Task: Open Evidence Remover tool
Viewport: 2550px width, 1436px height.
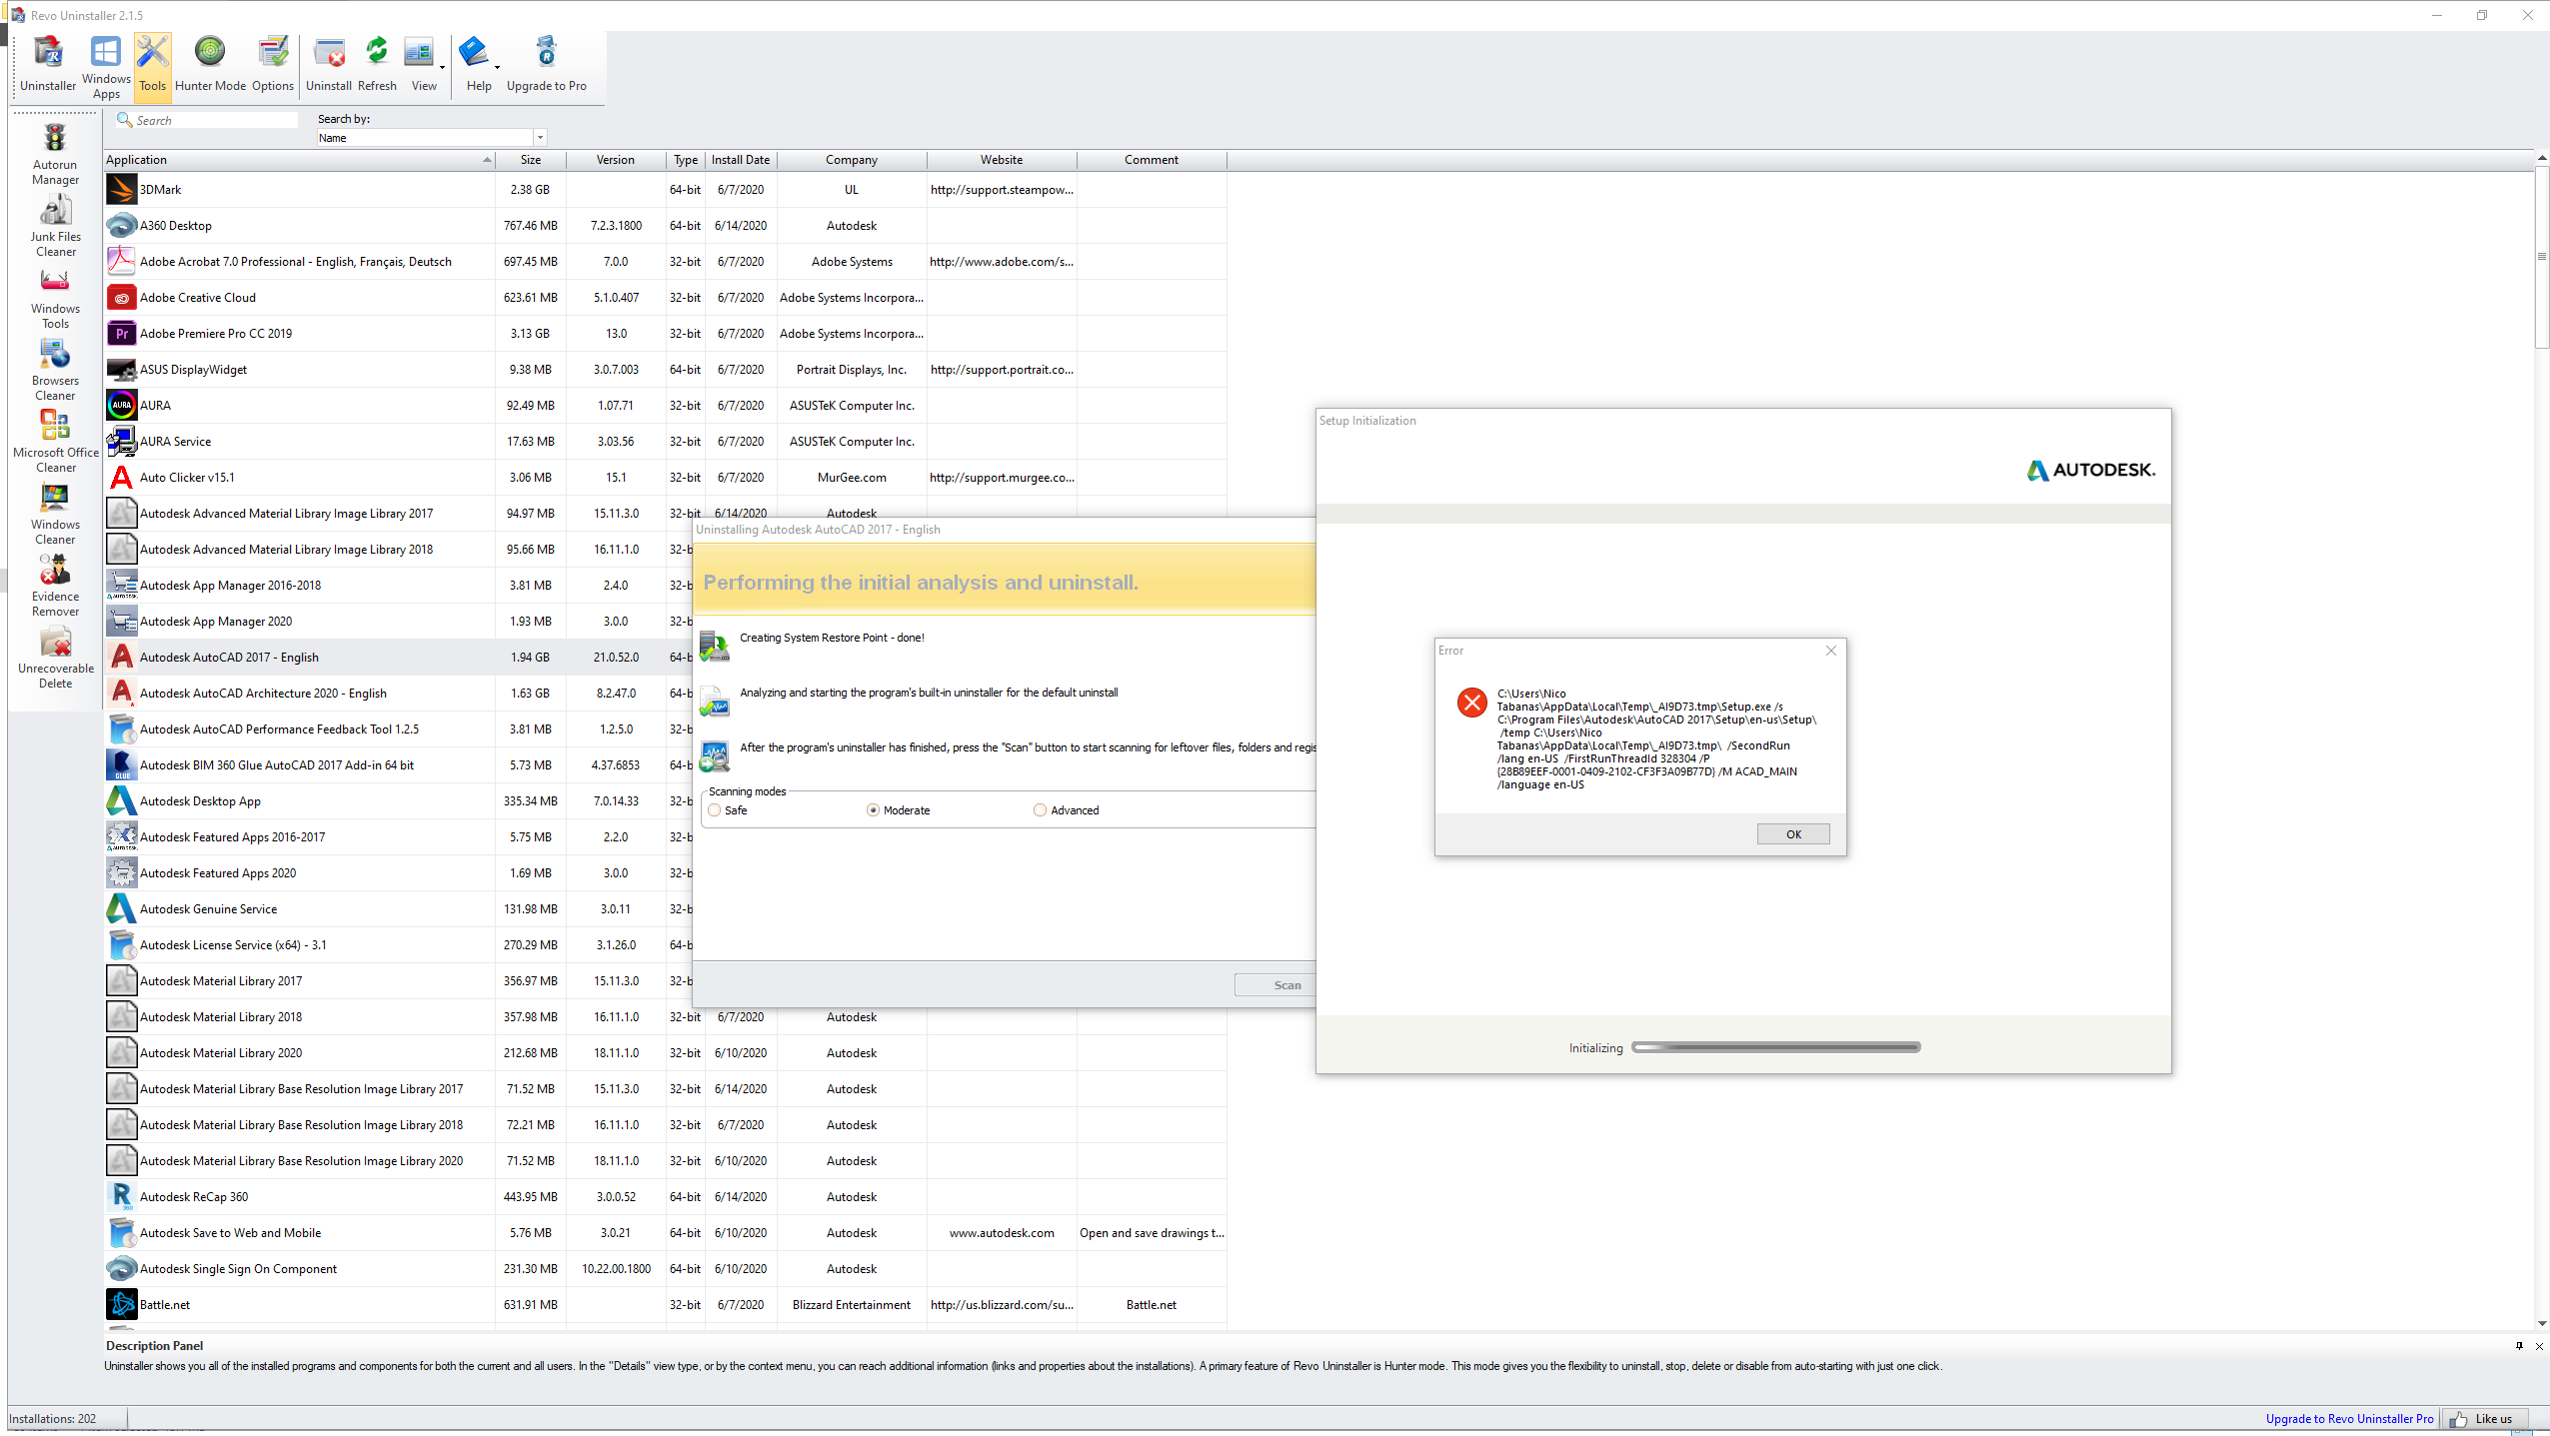Action: pos(55,586)
